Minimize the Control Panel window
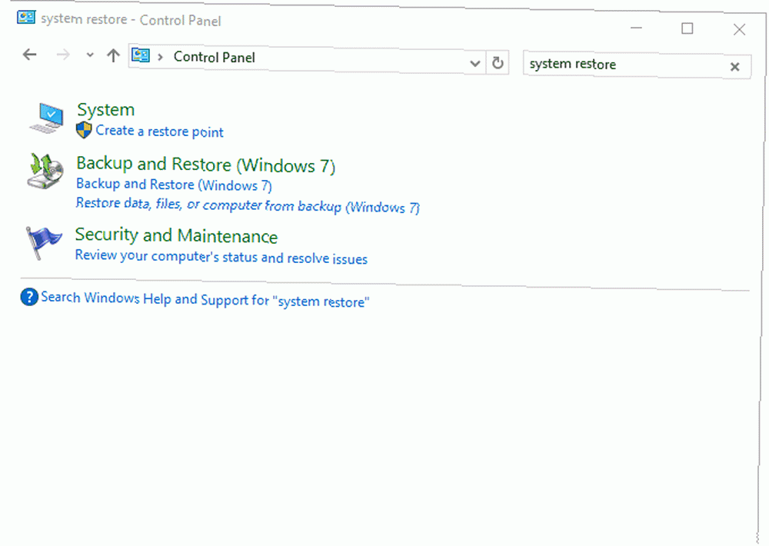 click(636, 28)
